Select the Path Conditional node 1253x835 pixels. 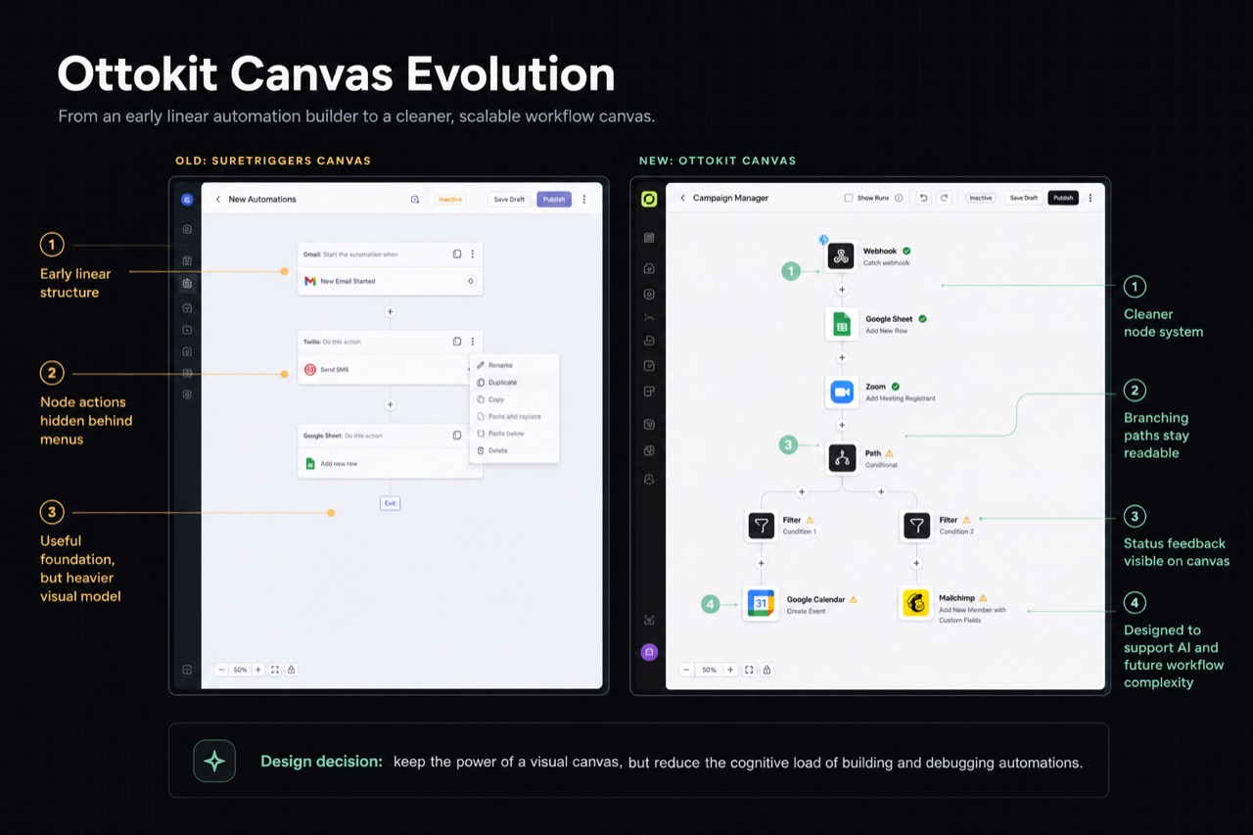point(842,458)
